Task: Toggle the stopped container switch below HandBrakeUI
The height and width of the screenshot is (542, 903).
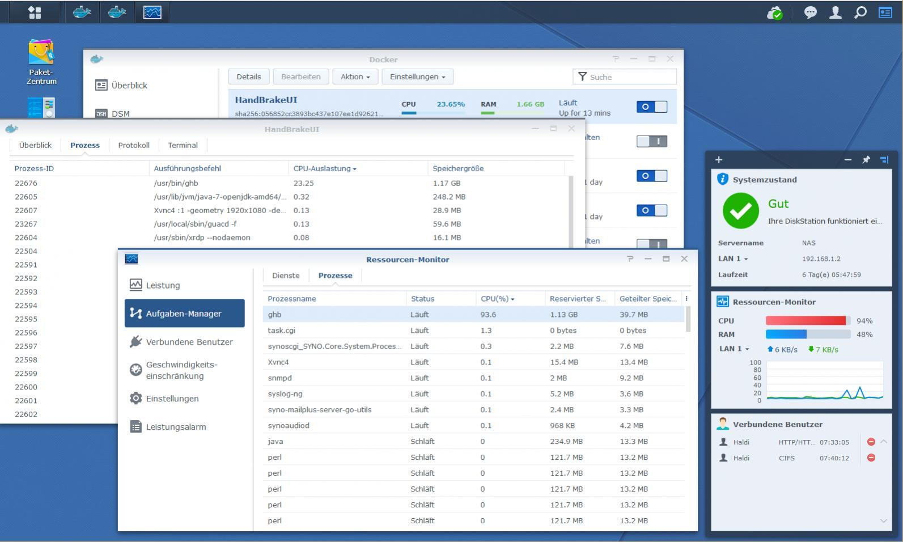Action: point(652,141)
